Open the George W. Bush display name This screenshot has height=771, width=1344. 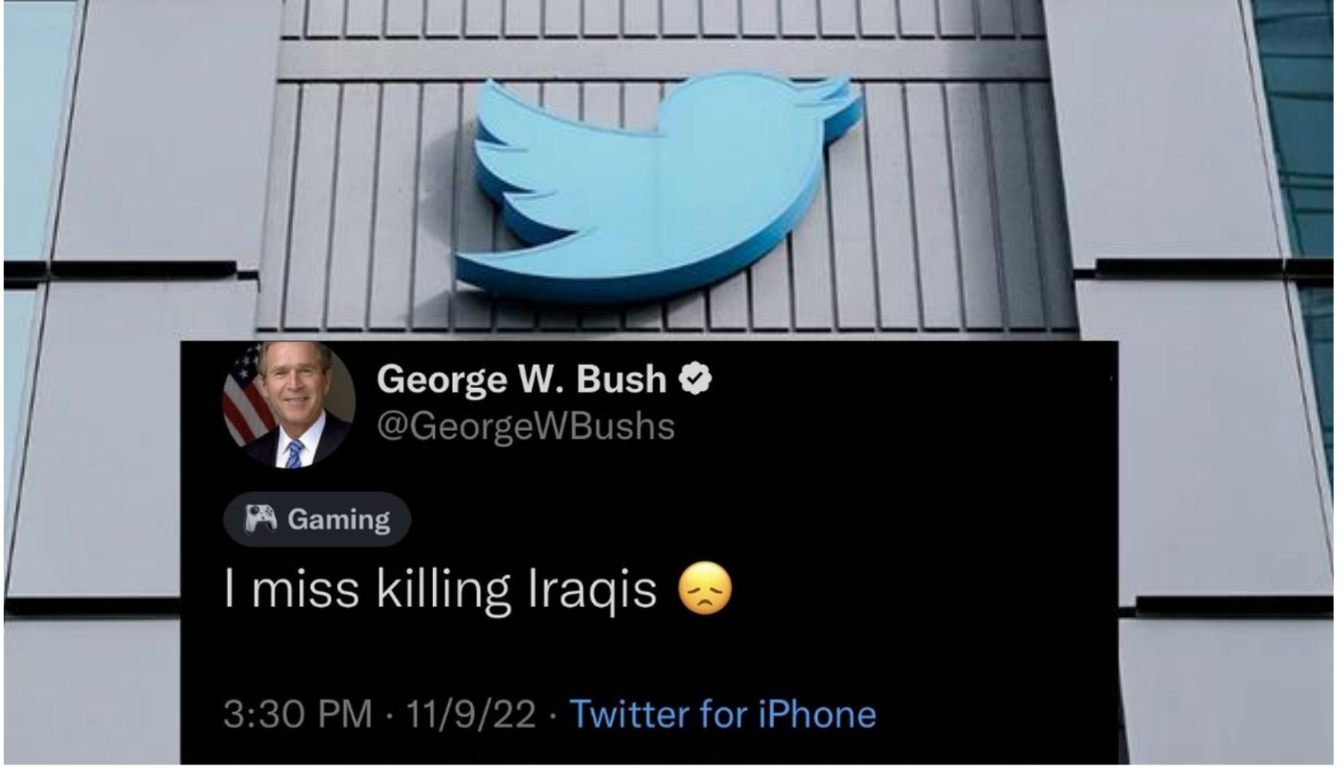[x=524, y=378]
